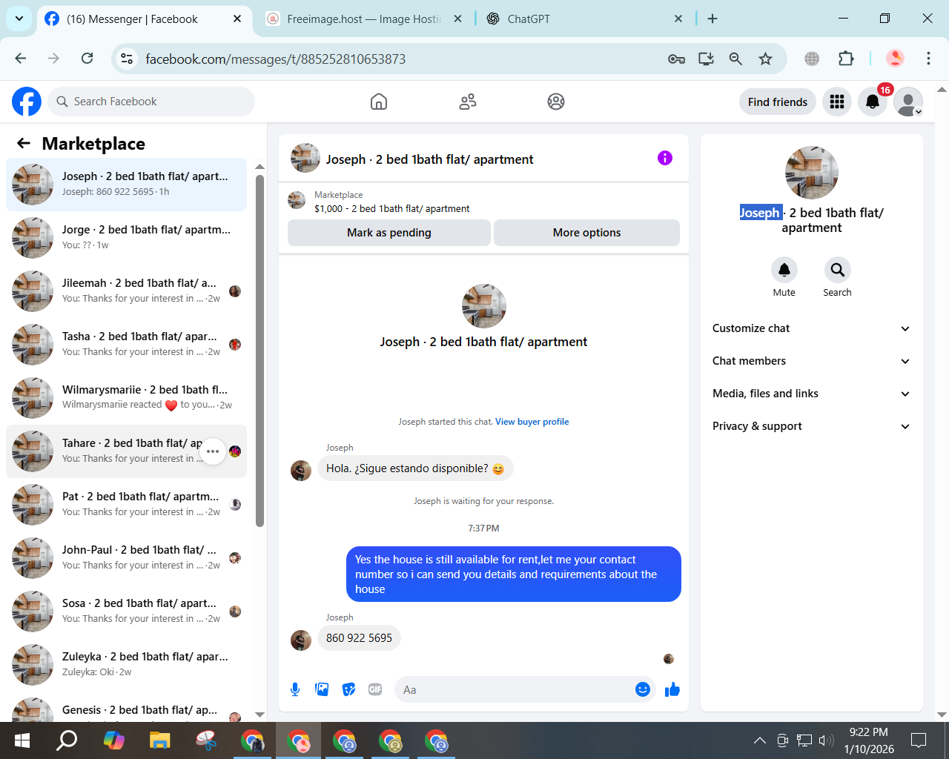This screenshot has width=949, height=759.
Task: Attach a photo file icon
Action: point(322,689)
